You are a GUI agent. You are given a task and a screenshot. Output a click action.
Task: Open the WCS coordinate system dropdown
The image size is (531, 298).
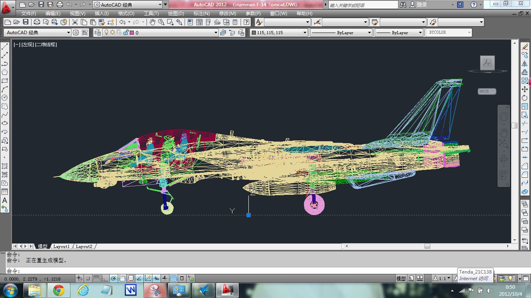click(x=487, y=92)
